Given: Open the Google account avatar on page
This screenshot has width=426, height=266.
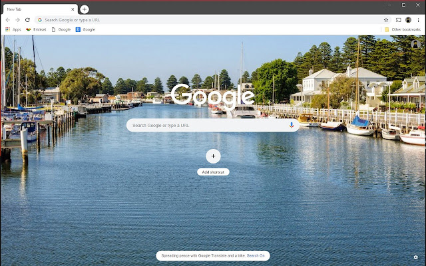Looking at the screenshot, I should pyautogui.click(x=415, y=44).
